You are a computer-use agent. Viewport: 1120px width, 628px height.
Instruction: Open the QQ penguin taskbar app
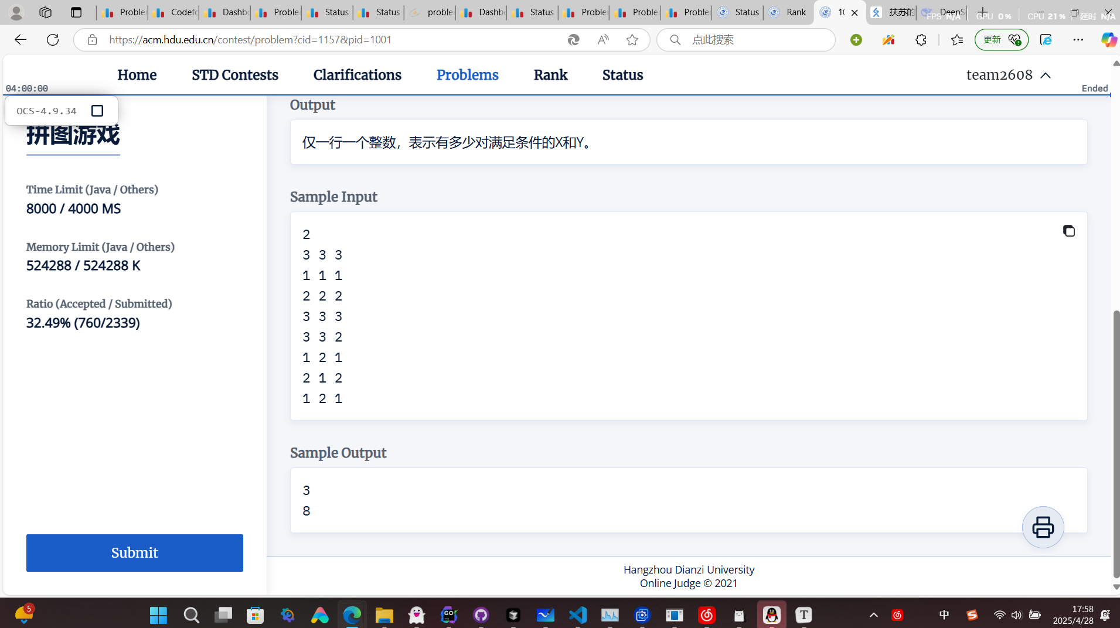pyautogui.click(x=771, y=615)
